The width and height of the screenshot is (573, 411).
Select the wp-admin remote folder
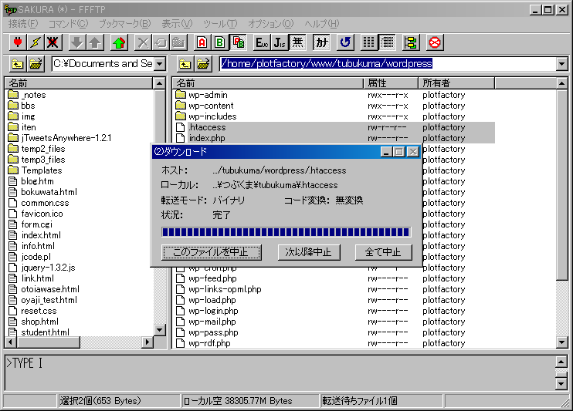208,95
